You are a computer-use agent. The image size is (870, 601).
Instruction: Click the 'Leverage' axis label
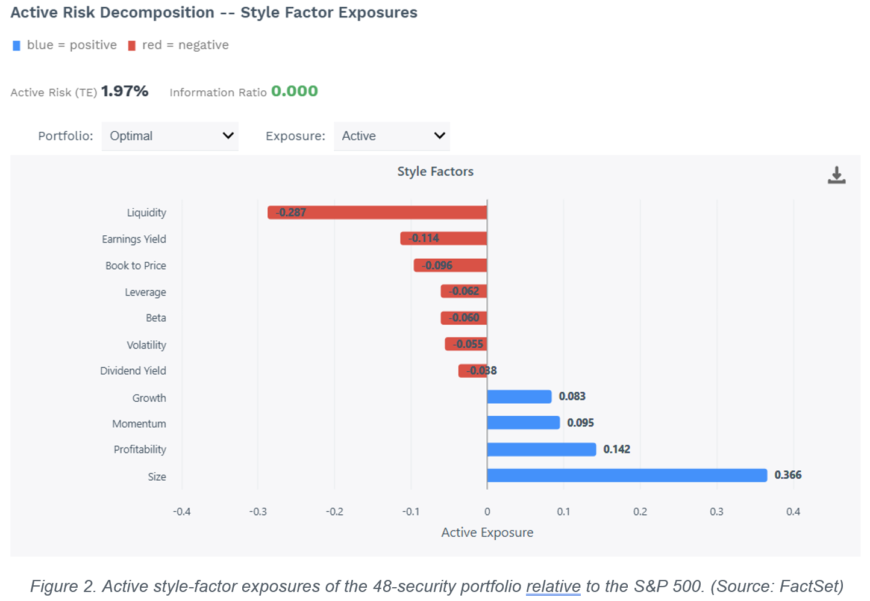[x=145, y=292]
